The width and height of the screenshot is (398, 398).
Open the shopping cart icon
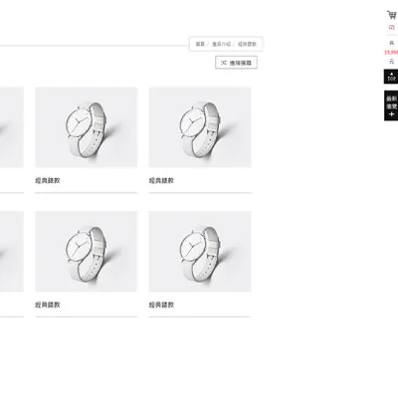tap(392, 15)
